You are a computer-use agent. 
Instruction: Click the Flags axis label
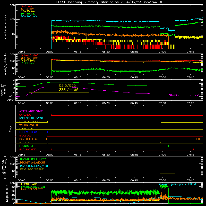(x=10, y=128)
